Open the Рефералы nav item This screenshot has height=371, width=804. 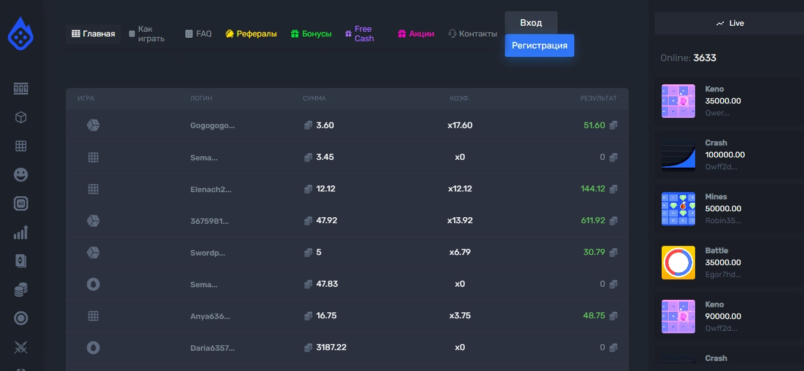[x=251, y=34]
